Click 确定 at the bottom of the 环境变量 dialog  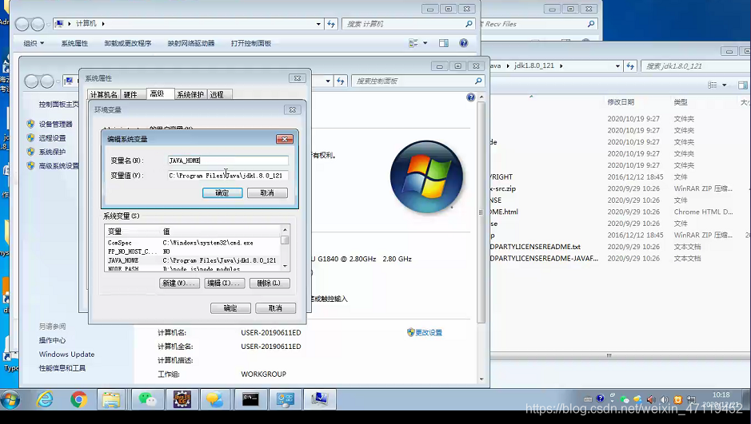click(x=230, y=308)
